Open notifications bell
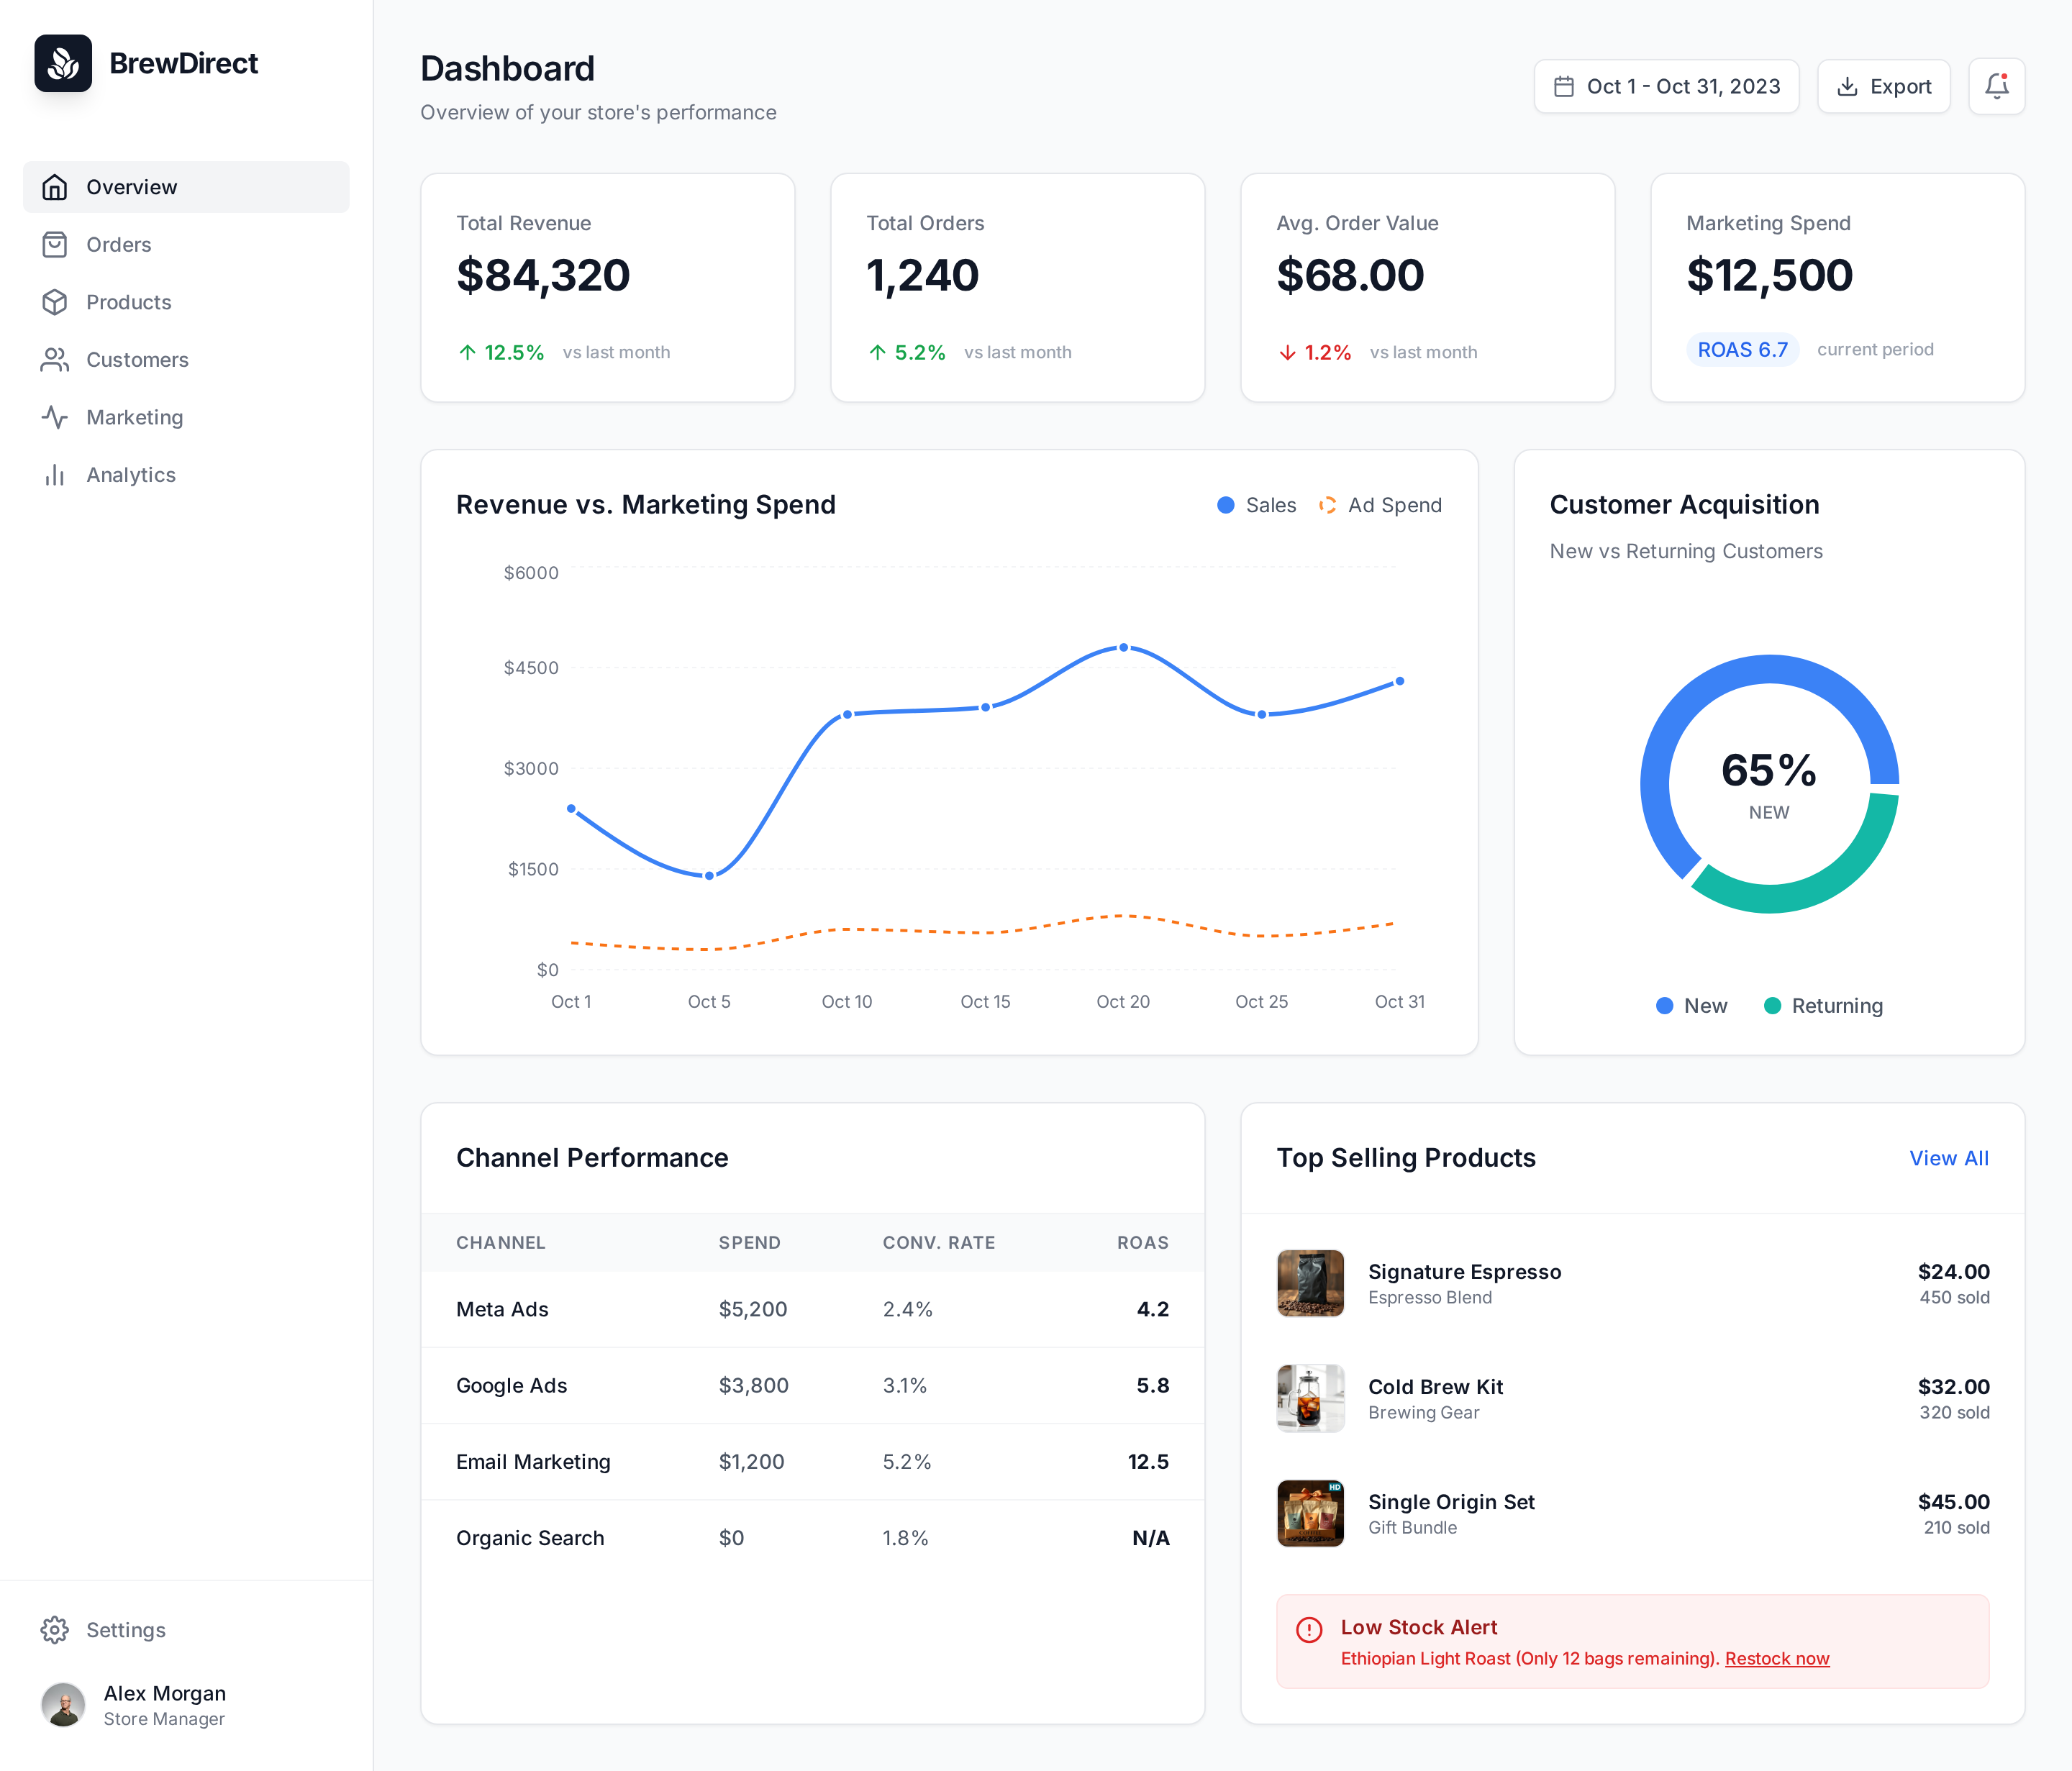The height and width of the screenshot is (1771, 2072). point(1996,86)
